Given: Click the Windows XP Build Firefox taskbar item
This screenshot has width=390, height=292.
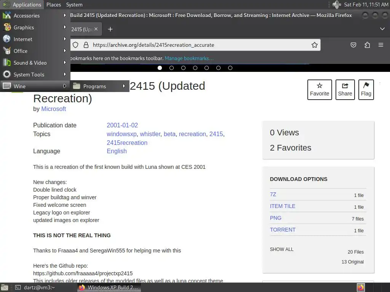Looking at the screenshot, I should (x=109, y=287).
